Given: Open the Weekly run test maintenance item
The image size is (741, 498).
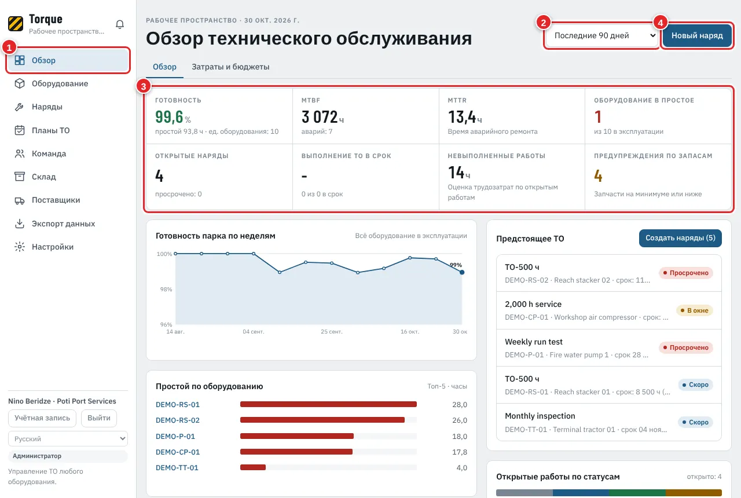Looking at the screenshot, I should click(609, 348).
